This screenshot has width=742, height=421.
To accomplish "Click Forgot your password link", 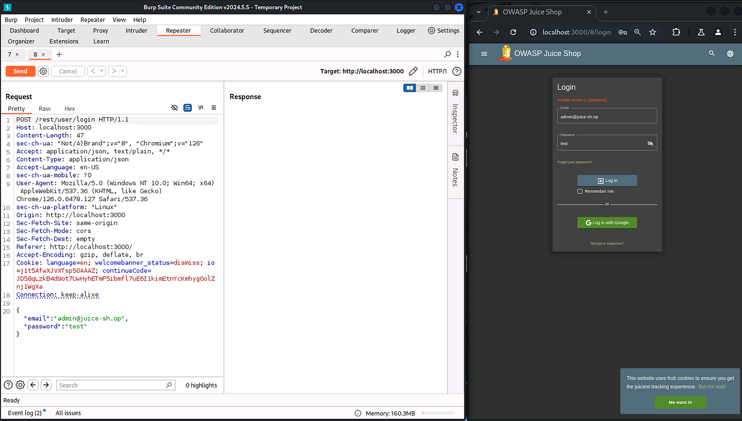I will pyautogui.click(x=575, y=162).
